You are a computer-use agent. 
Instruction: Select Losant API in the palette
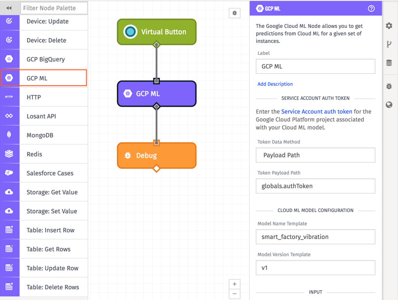(41, 116)
